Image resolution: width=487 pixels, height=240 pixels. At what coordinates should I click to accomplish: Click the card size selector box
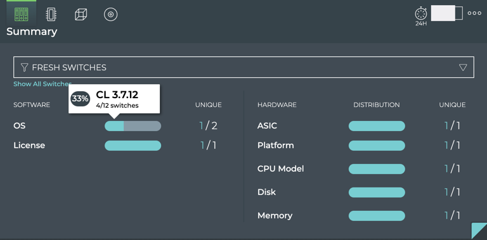point(447,13)
